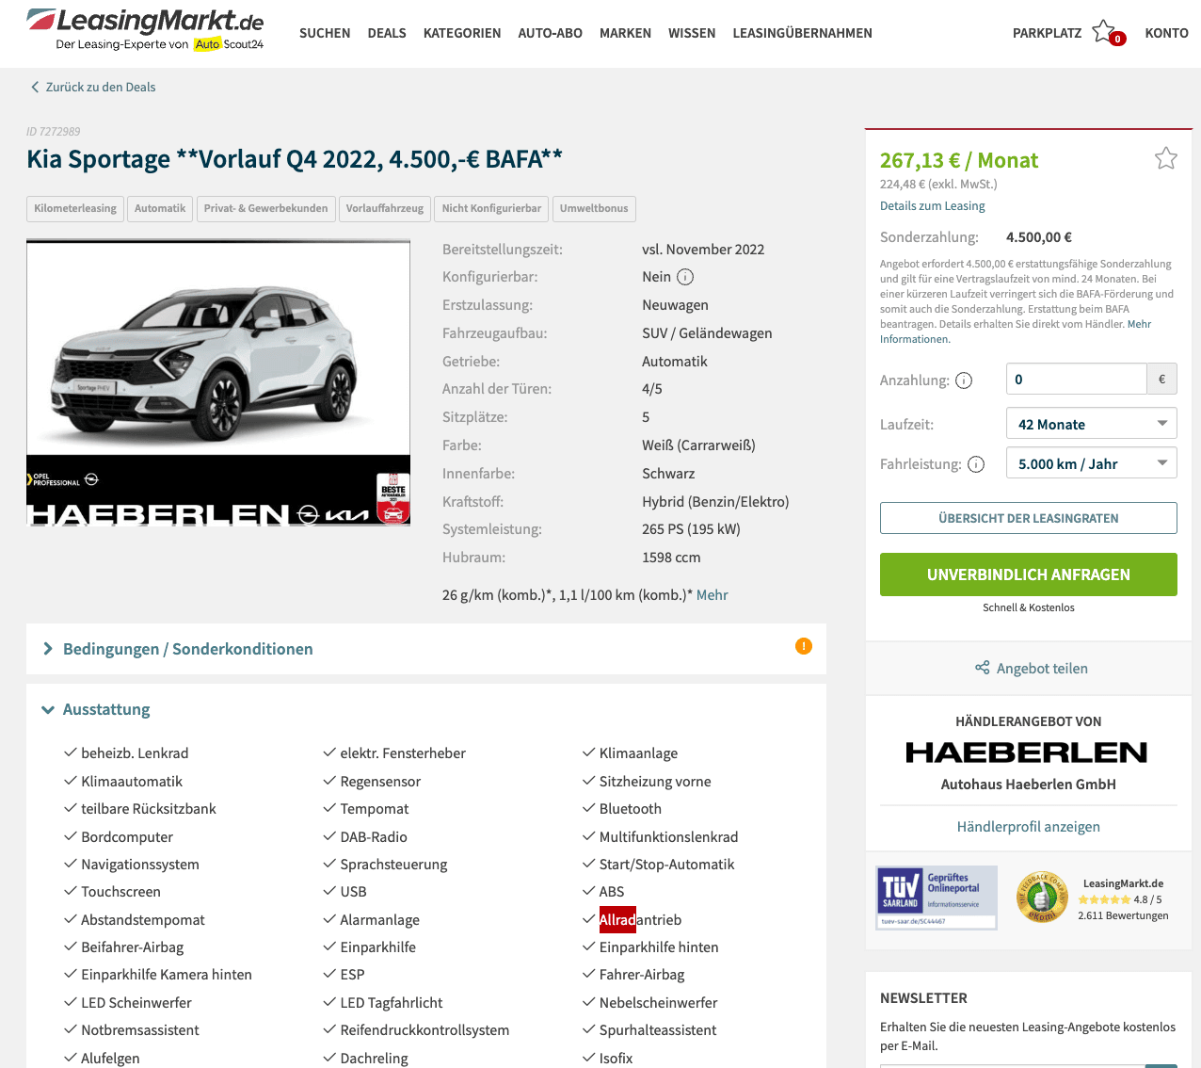Open WISSEN in the navigation
Viewport: 1201px width, 1068px height.
tap(692, 33)
